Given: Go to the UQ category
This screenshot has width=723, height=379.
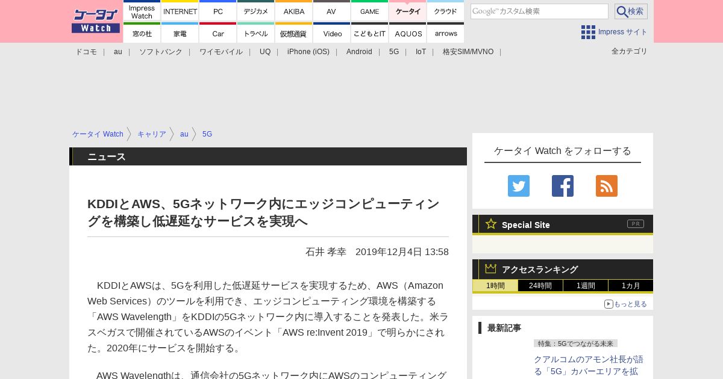Looking at the screenshot, I should (265, 52).
